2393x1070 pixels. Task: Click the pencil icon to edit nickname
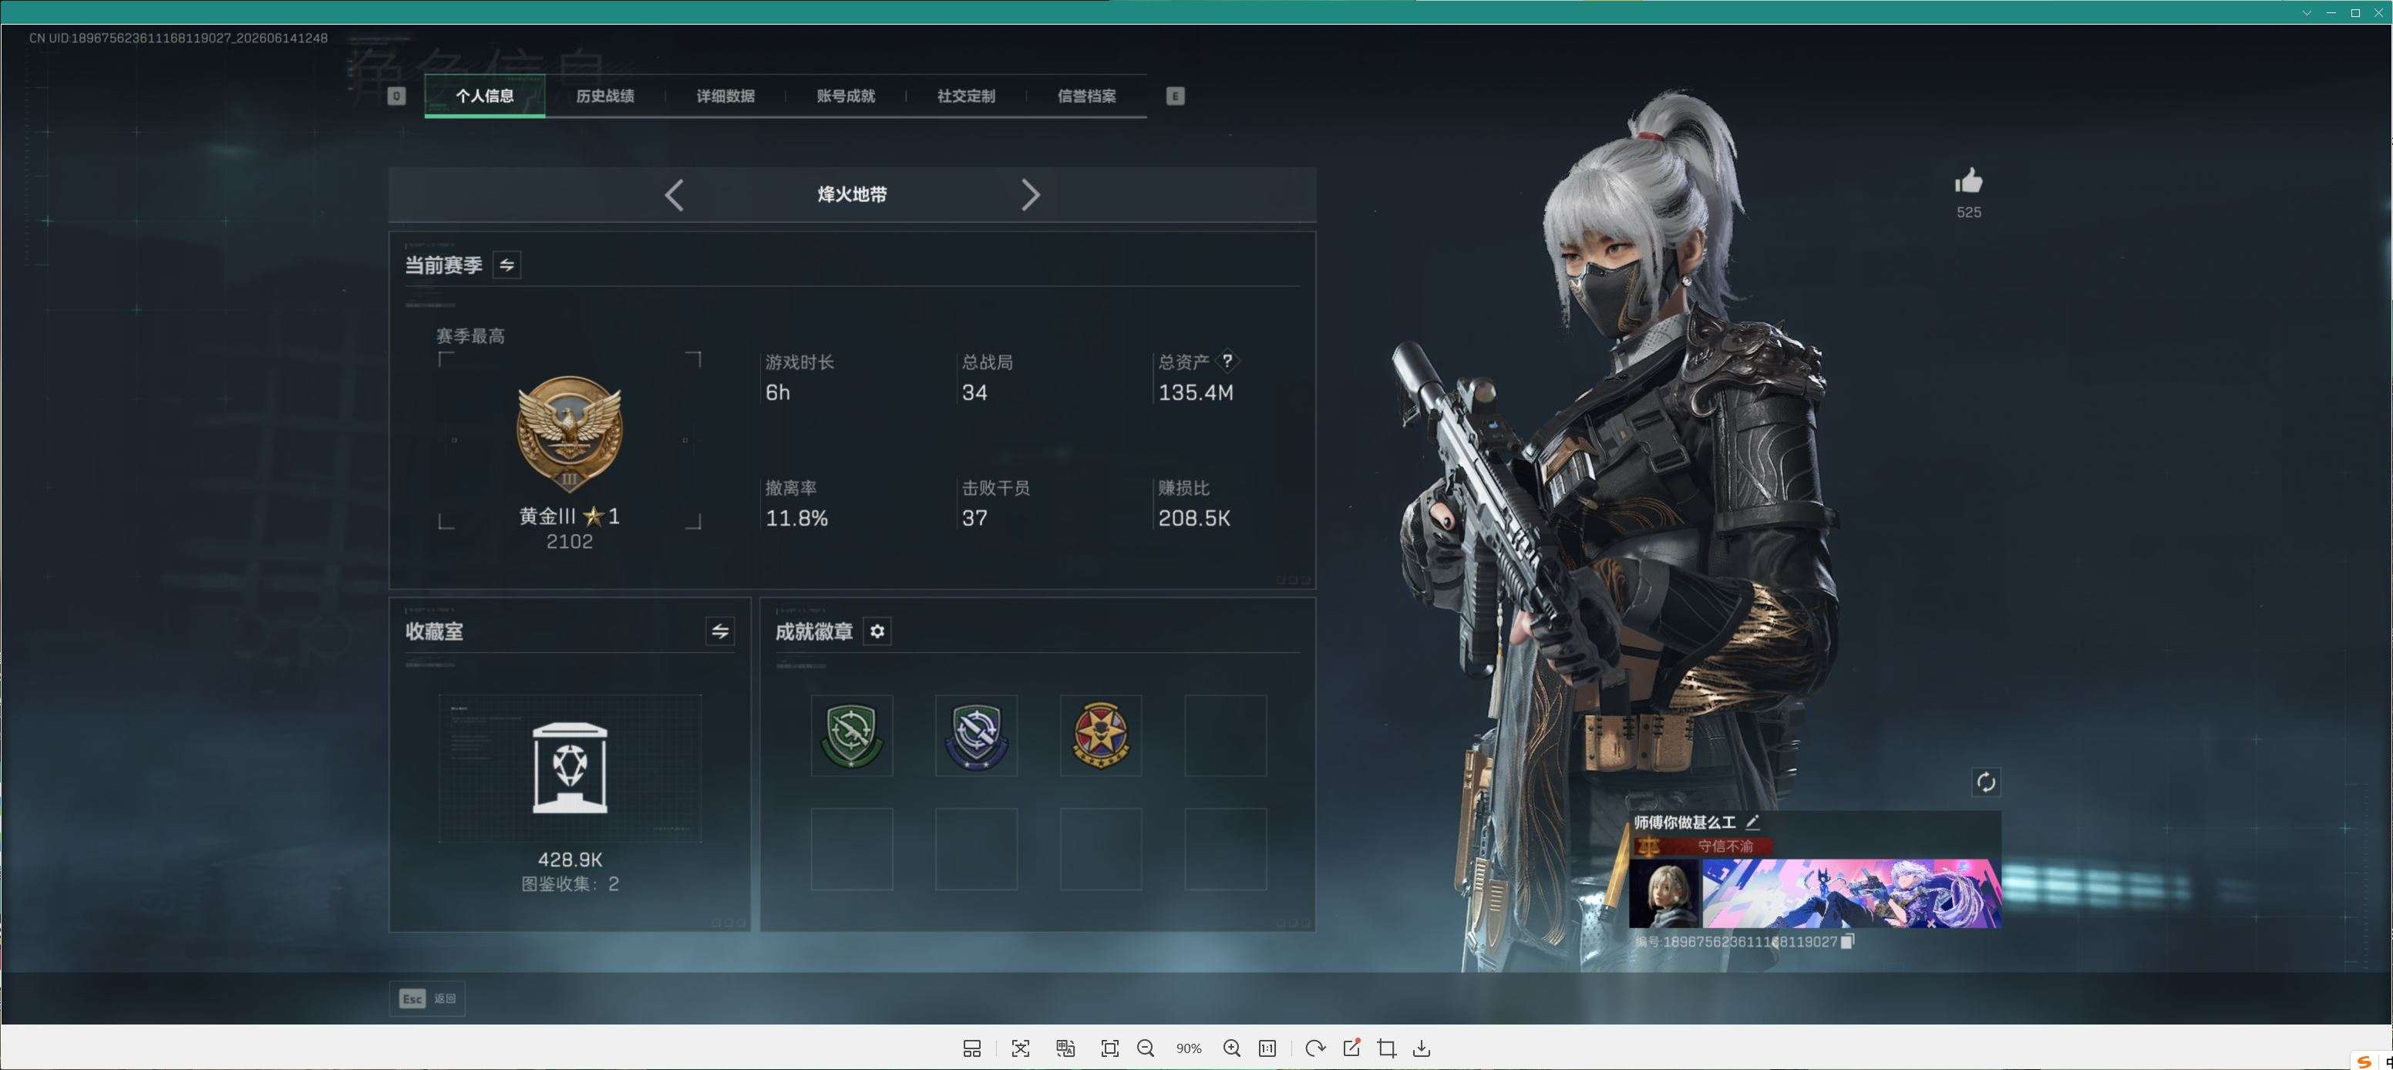1752,821
